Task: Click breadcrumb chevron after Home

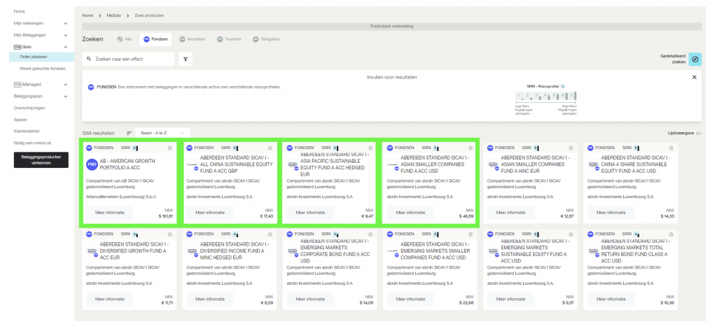Action: [x=100, y=15]
